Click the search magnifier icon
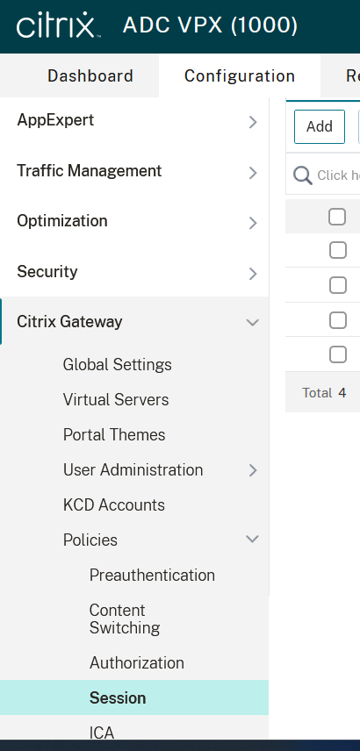This screenshot has height=751, width=360. 302,175
